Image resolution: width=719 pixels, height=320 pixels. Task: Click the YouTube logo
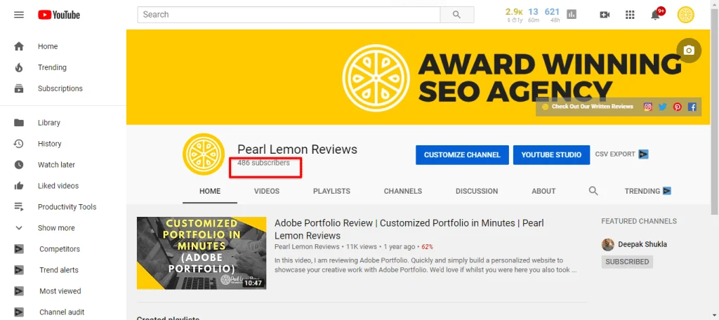(59, 15)
